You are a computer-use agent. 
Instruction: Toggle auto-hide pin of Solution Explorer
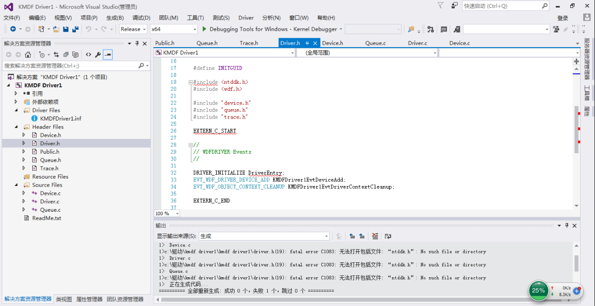[x=137, y=43]
